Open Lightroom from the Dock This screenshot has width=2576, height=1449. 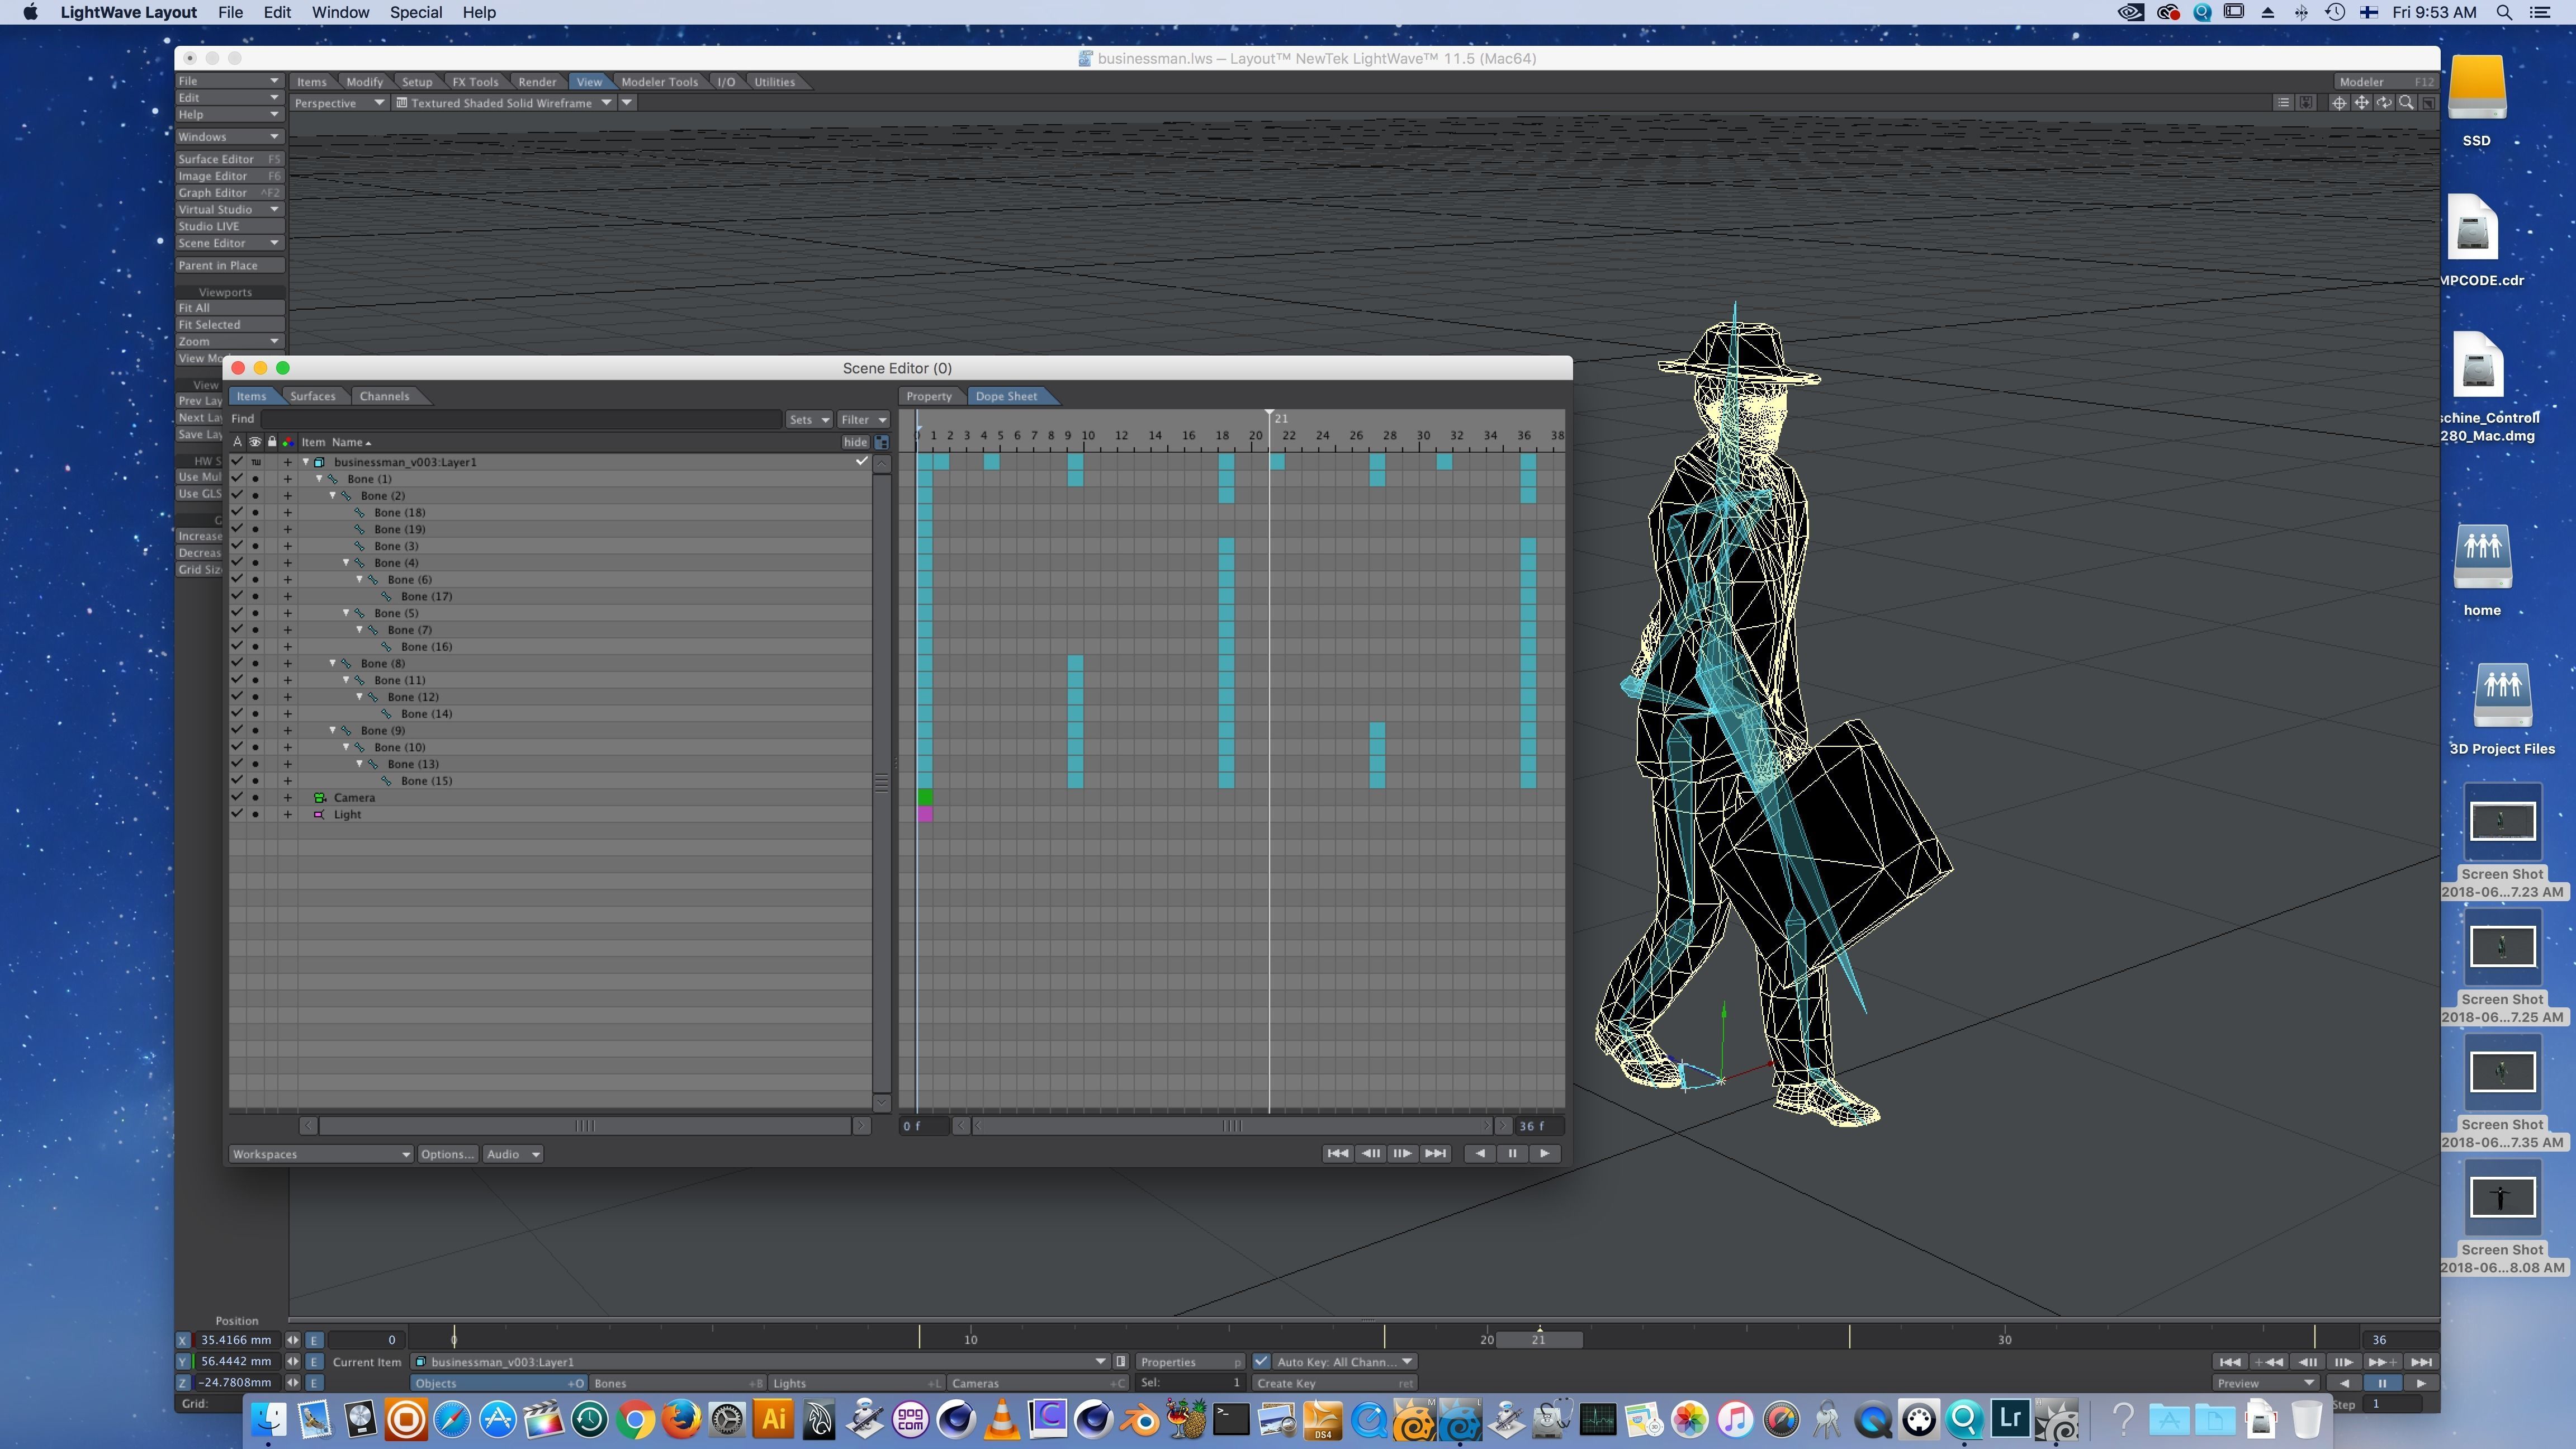click(2010, 1420)
